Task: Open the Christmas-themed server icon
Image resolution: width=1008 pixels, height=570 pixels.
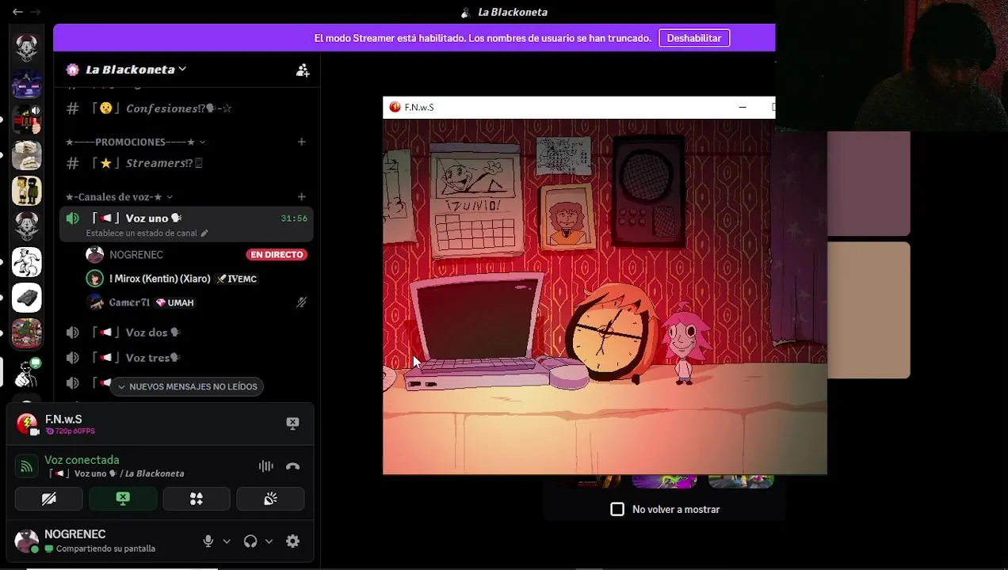Action: pos(27,333)
